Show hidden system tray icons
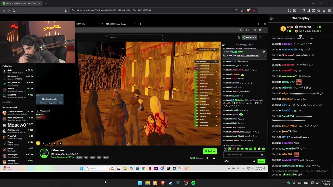This screenshot has height=187, width=333. pyautogui.click(x=283, y=183)
